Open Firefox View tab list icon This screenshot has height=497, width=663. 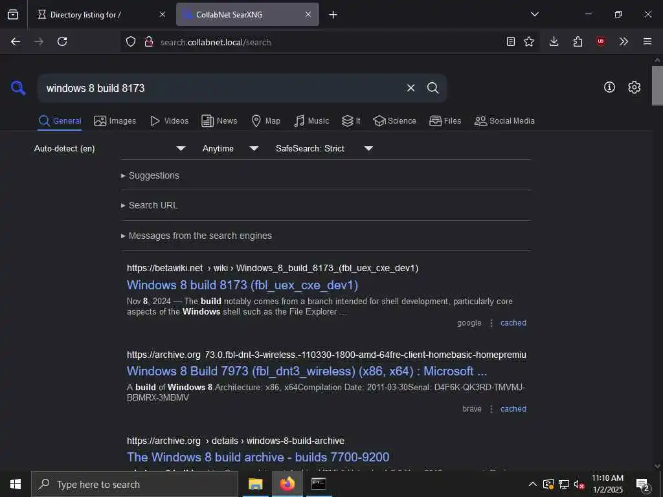[x=13, y=14]
